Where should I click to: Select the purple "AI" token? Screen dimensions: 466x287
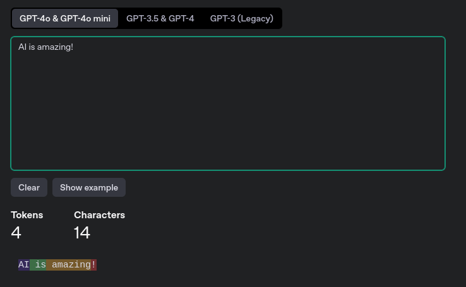[24, 265]
